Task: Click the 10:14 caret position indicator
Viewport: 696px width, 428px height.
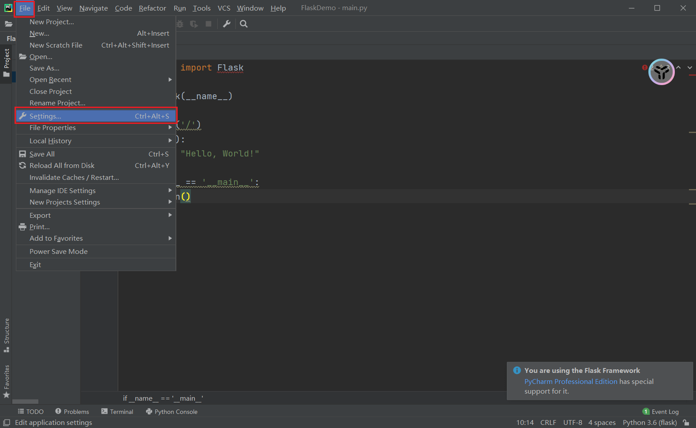Action: coord(525,423)
